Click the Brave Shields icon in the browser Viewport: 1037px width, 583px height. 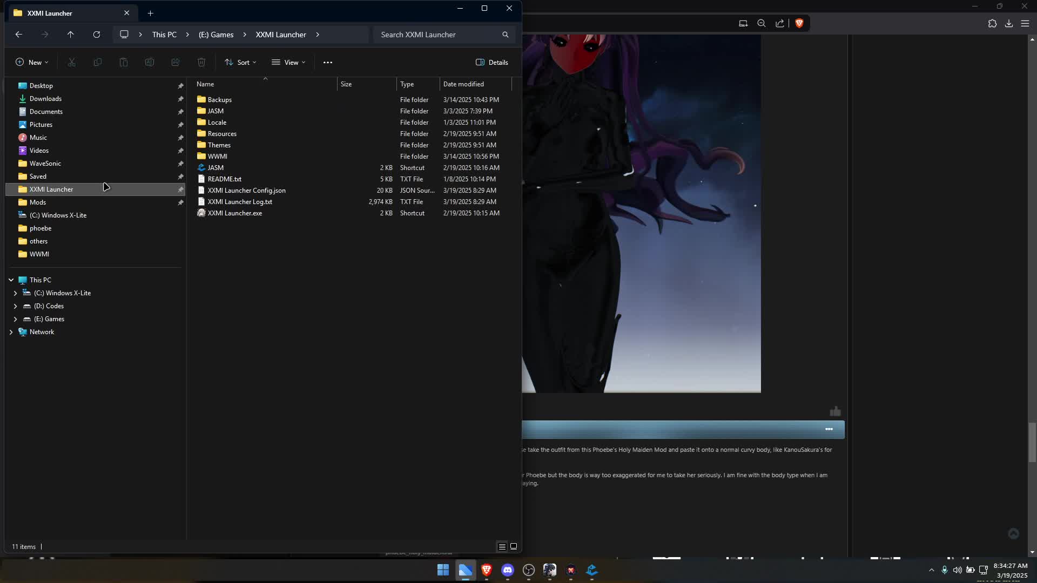pos(799,23)
